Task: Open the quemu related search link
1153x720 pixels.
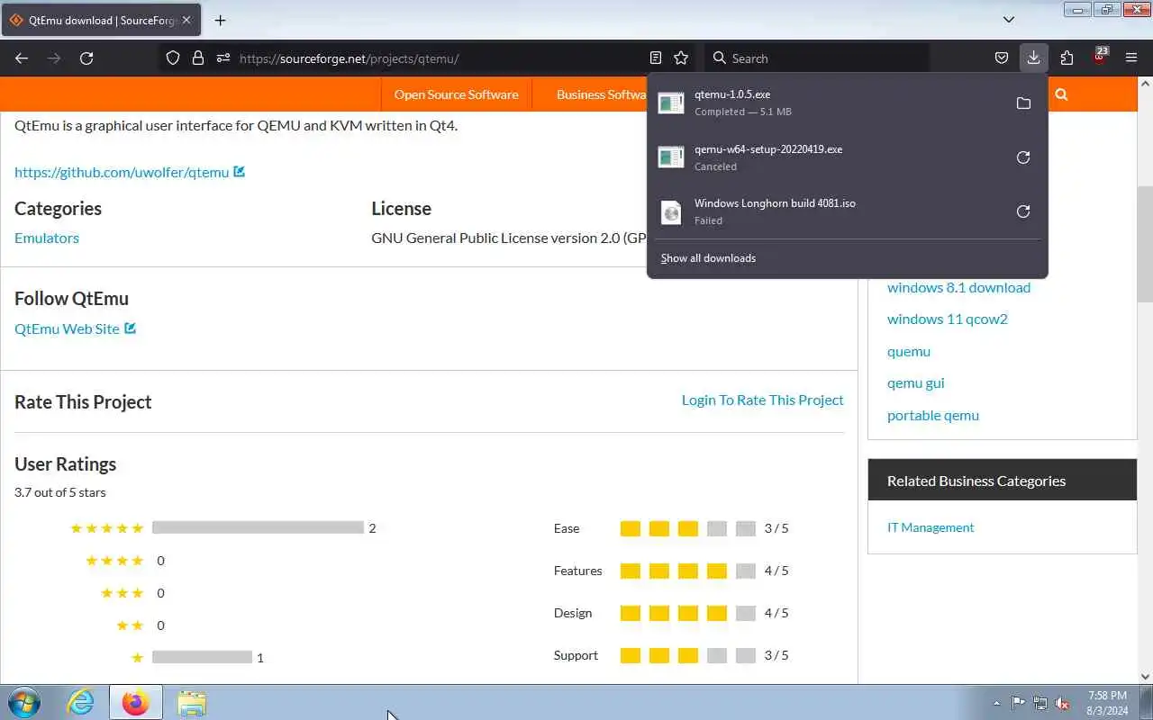Action: pos(908,351)
